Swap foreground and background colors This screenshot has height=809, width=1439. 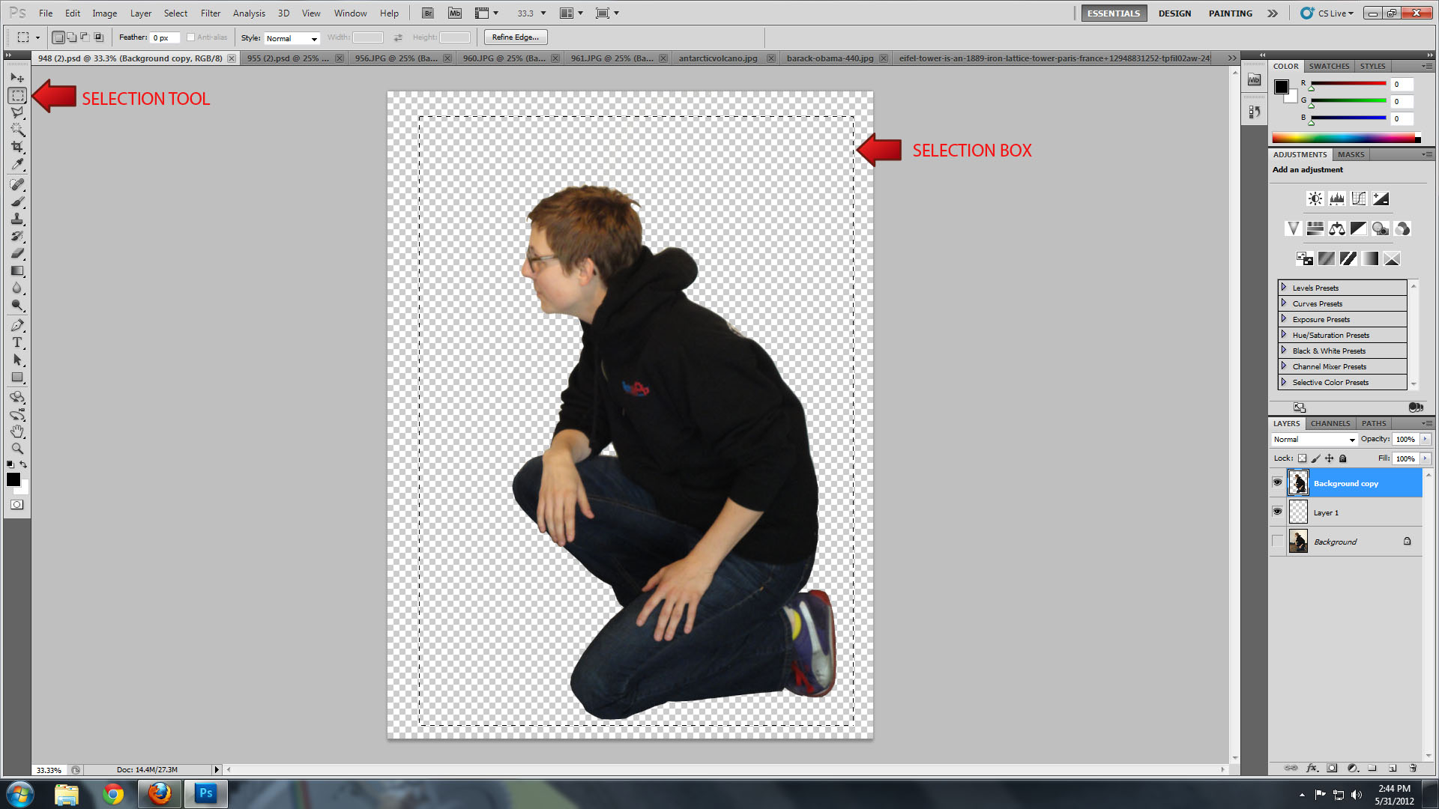23,464
